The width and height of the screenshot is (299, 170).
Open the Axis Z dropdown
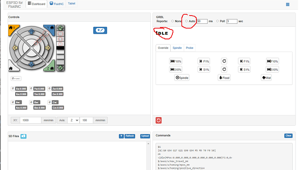(73, 120)
